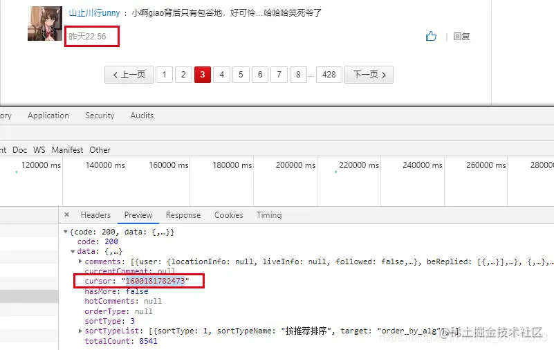Select comment page 1
The height and width of the screenshot is (350, 554).
click(165, 75)
